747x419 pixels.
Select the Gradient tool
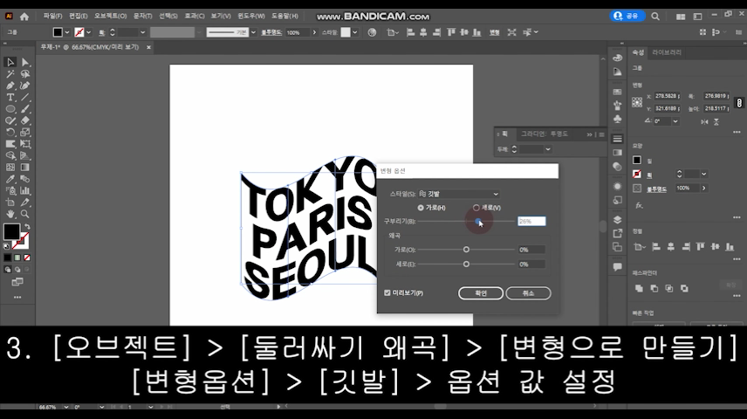[25, 168]
